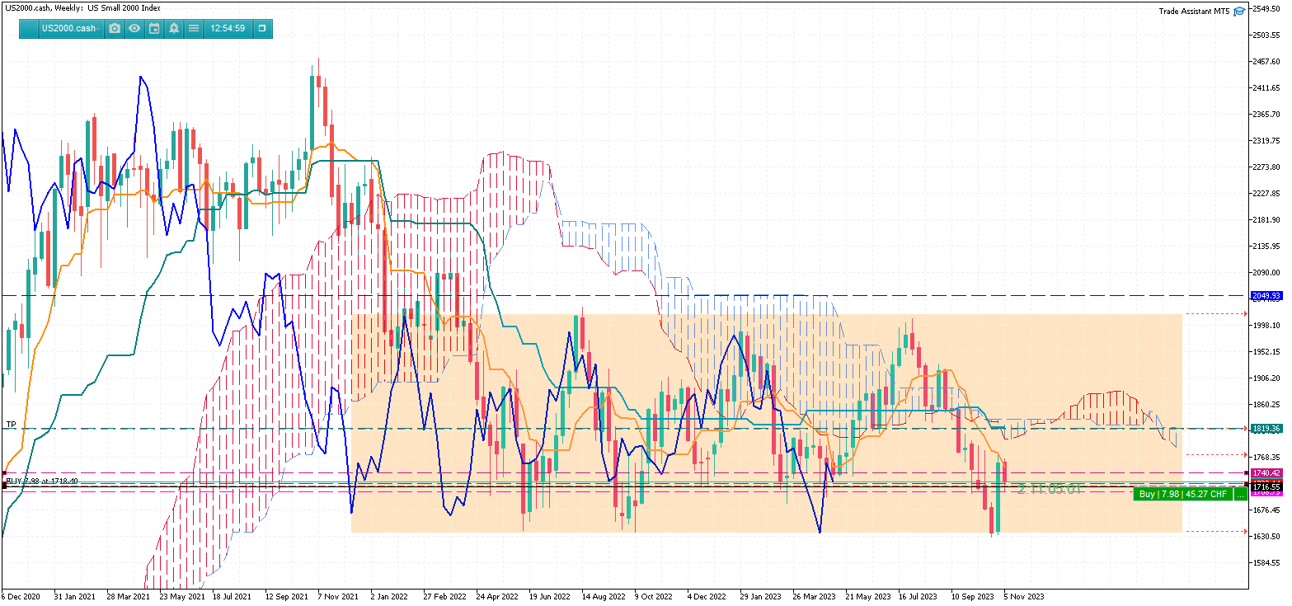This screenshot has height=606, width=1292.
Task: Open the three-dots button beside the Buy label
Action: 1240,495
